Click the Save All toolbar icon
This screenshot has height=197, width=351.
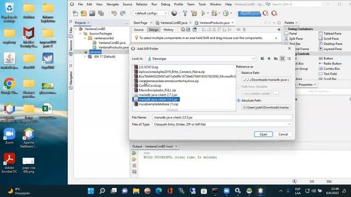point(101,13)
